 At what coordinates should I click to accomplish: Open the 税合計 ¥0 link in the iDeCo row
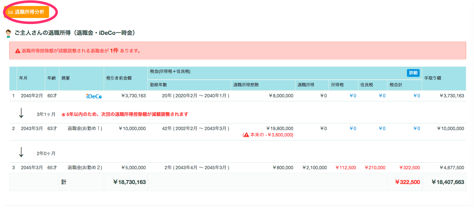(416, 96)
